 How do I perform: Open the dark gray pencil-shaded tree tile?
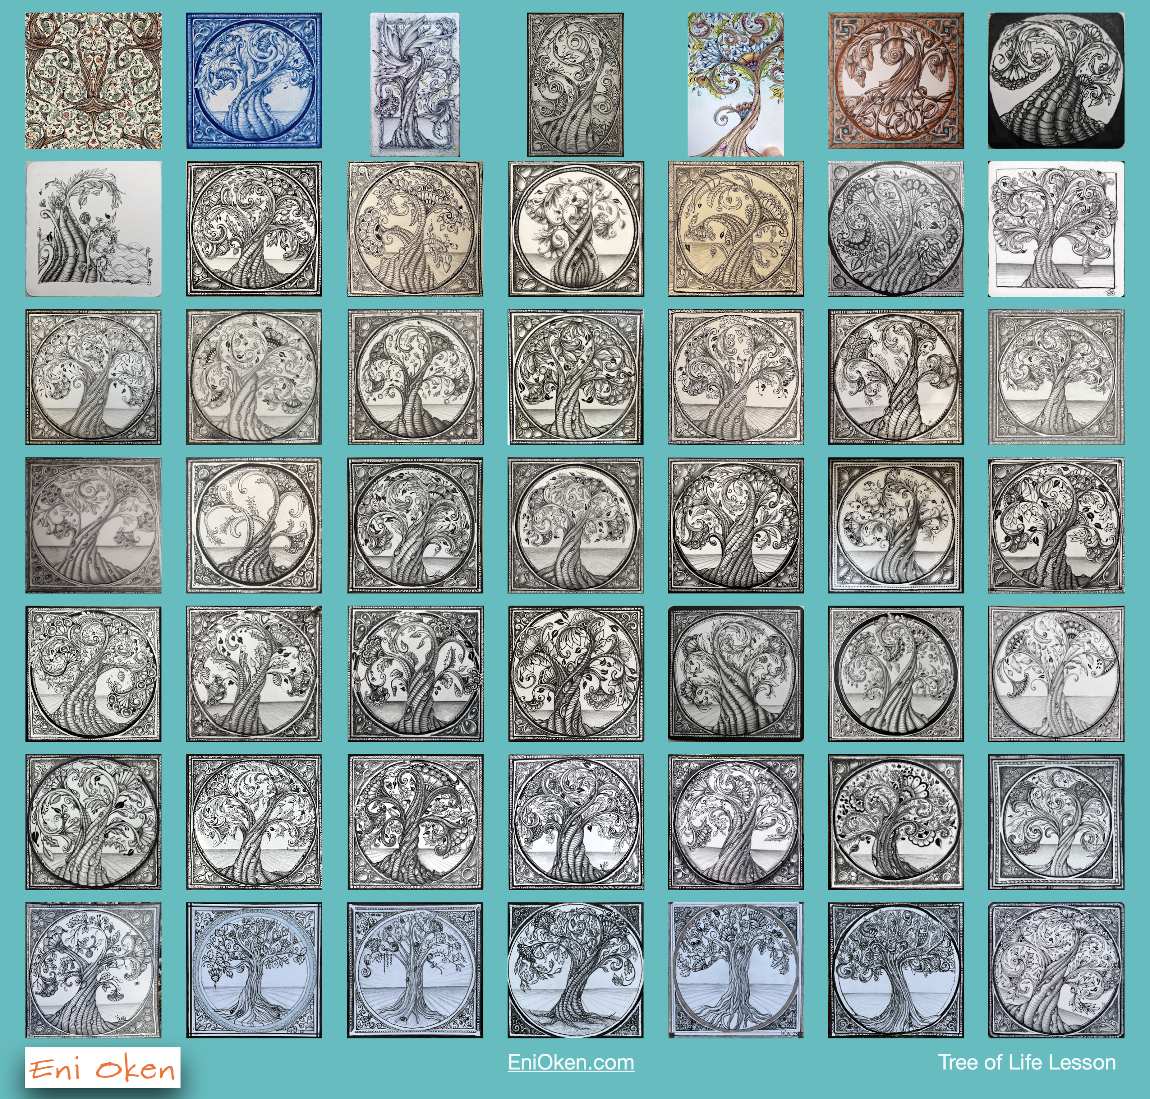click(x=94, y=526)
